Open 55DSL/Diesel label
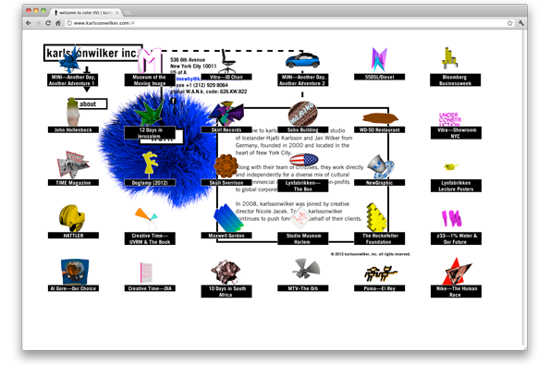The height and width of the screenshot is (365, 550). pos(379,77)
